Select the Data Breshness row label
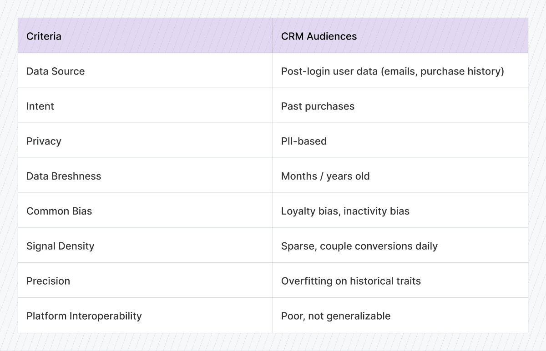This screenshot has height=351, width=546. 64,176
